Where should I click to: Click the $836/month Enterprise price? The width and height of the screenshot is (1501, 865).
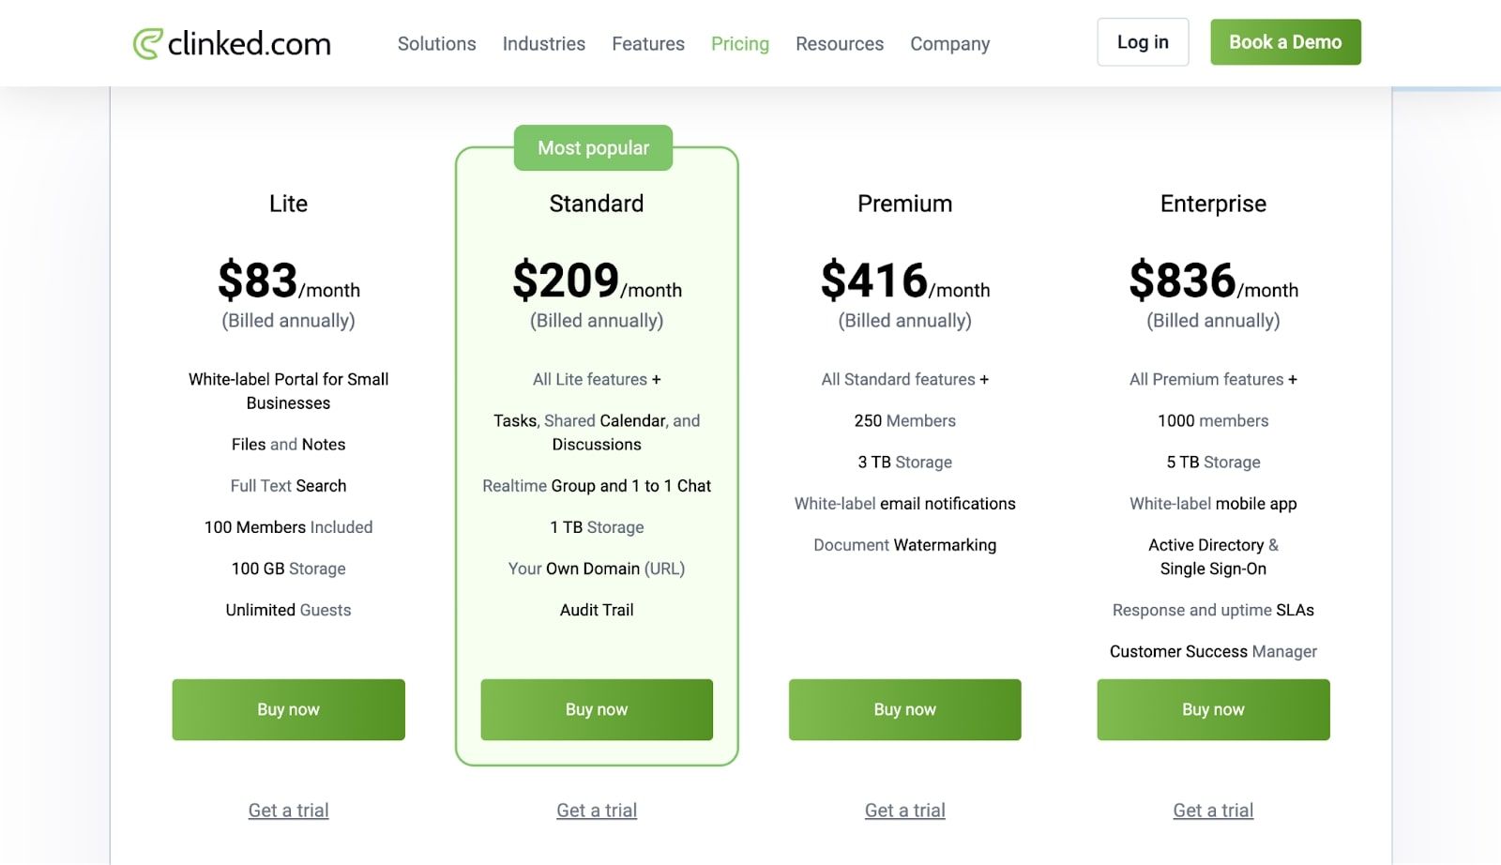1212,281
